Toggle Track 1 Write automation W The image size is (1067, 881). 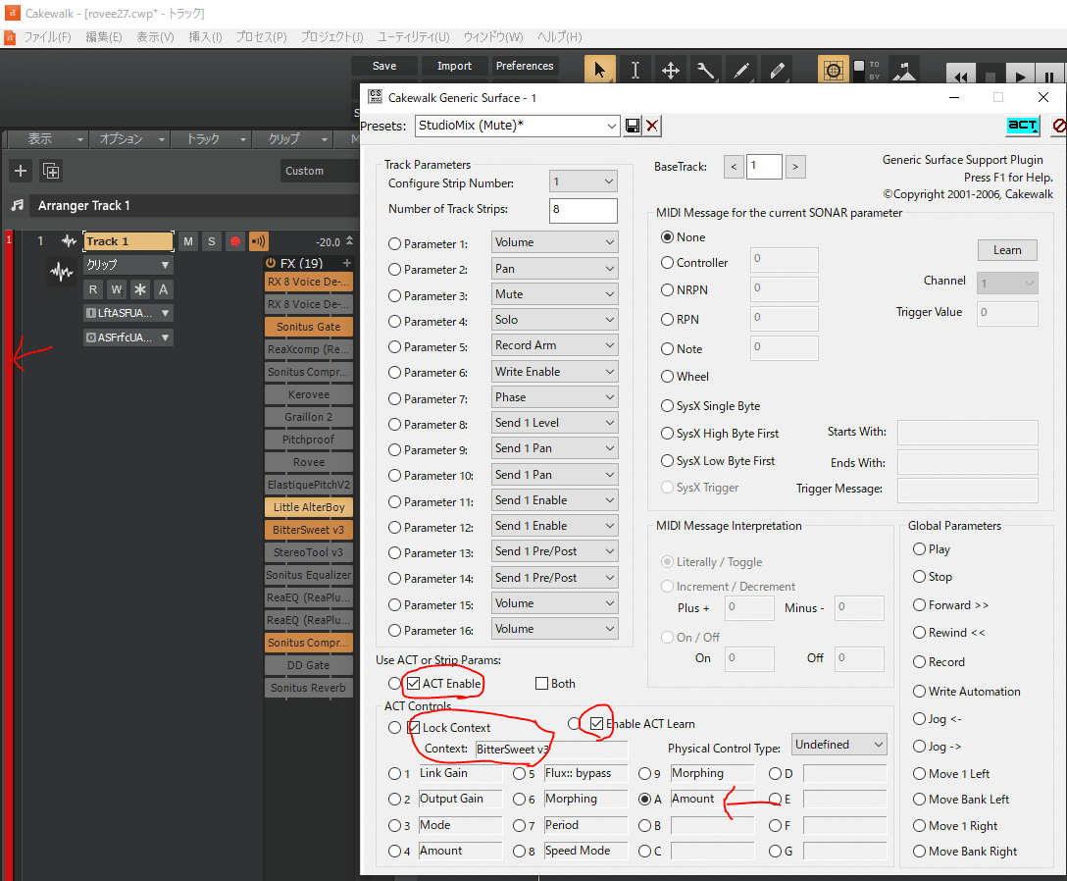coord(117,289)
